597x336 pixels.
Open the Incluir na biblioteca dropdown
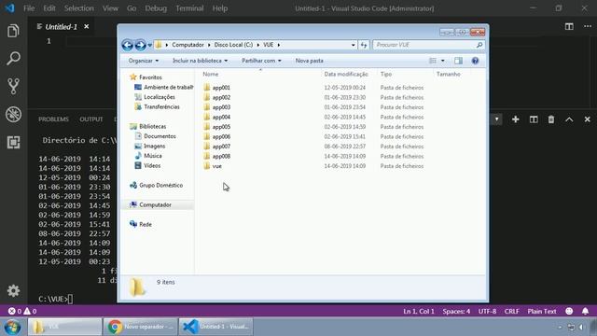(x=200, y=61)
